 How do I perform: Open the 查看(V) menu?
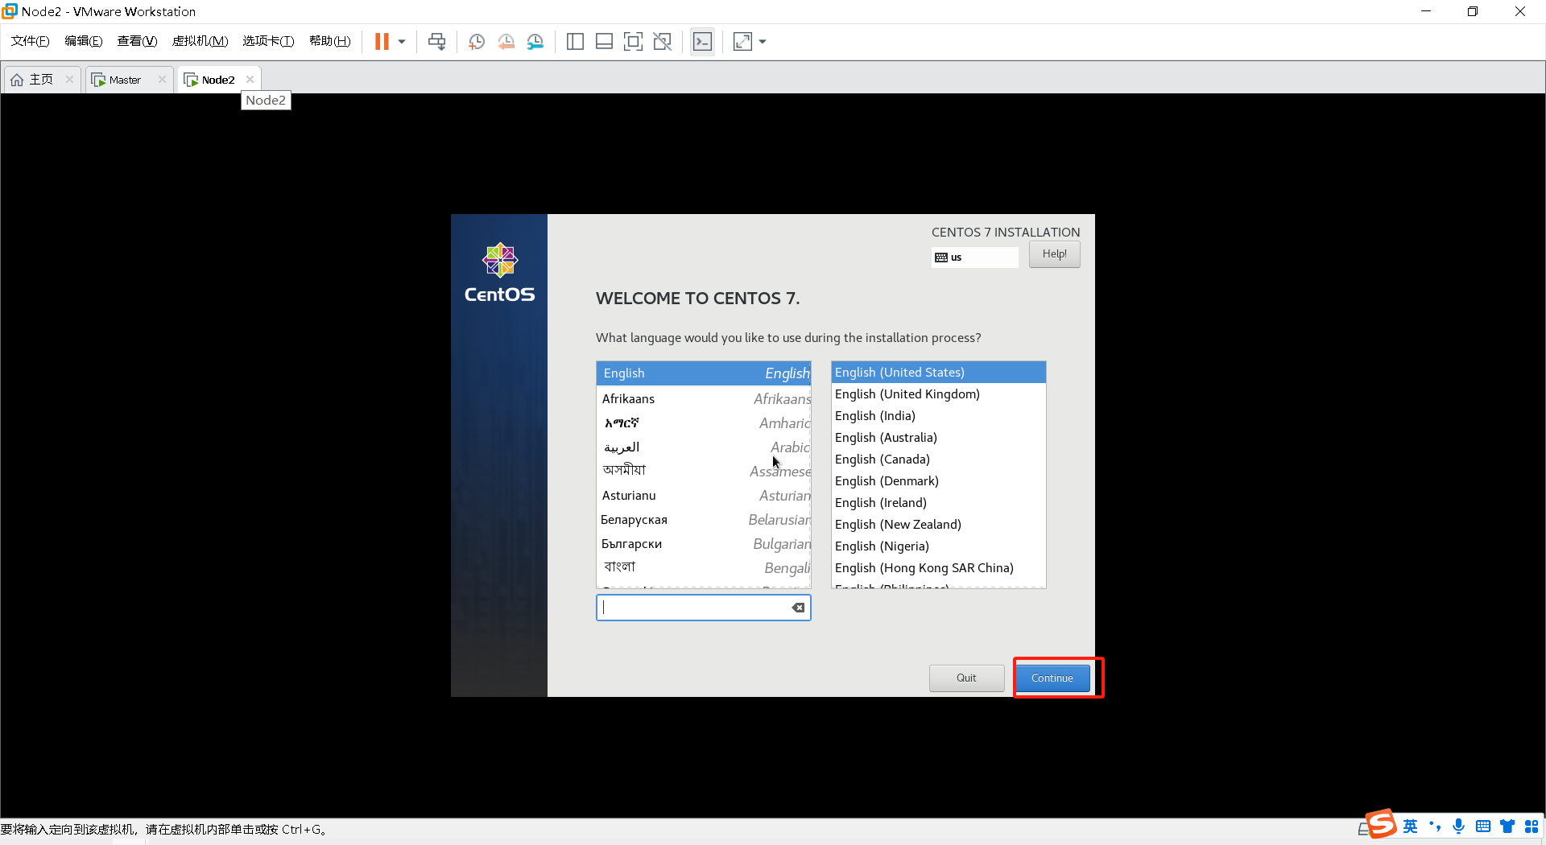(x=137, y=41)
